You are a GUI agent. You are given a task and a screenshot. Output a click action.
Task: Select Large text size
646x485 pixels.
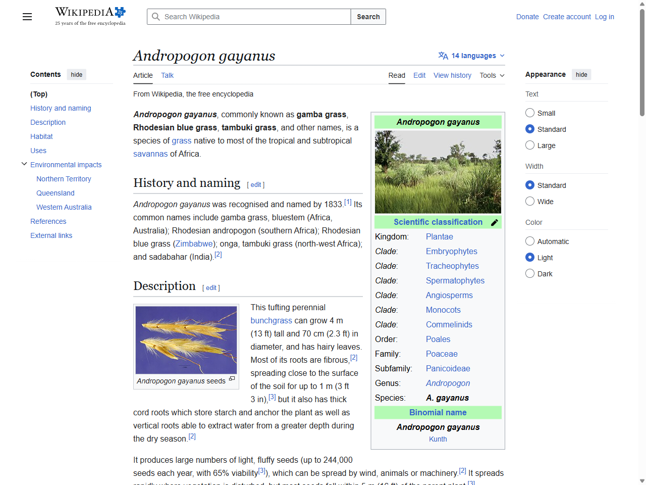pyautogui.click(x=530, y=145)
